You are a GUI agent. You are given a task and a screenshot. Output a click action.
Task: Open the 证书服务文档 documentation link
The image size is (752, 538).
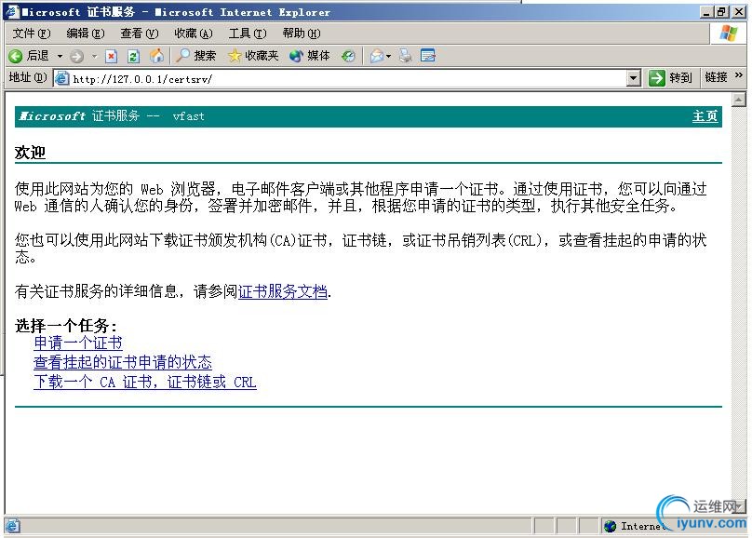tap(283, 291)
